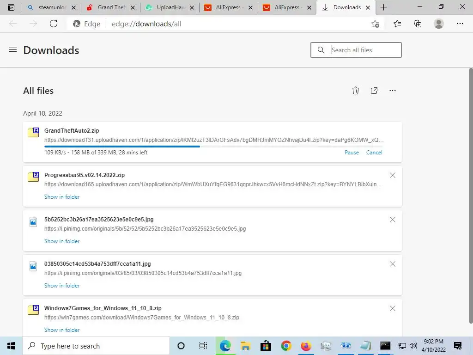Remove 03850305 jpg from the list
The height and width of the screenshot is (355, 473).
[x=393, y=264]
